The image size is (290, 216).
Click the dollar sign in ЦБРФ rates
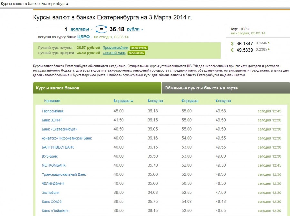point(232,43)
